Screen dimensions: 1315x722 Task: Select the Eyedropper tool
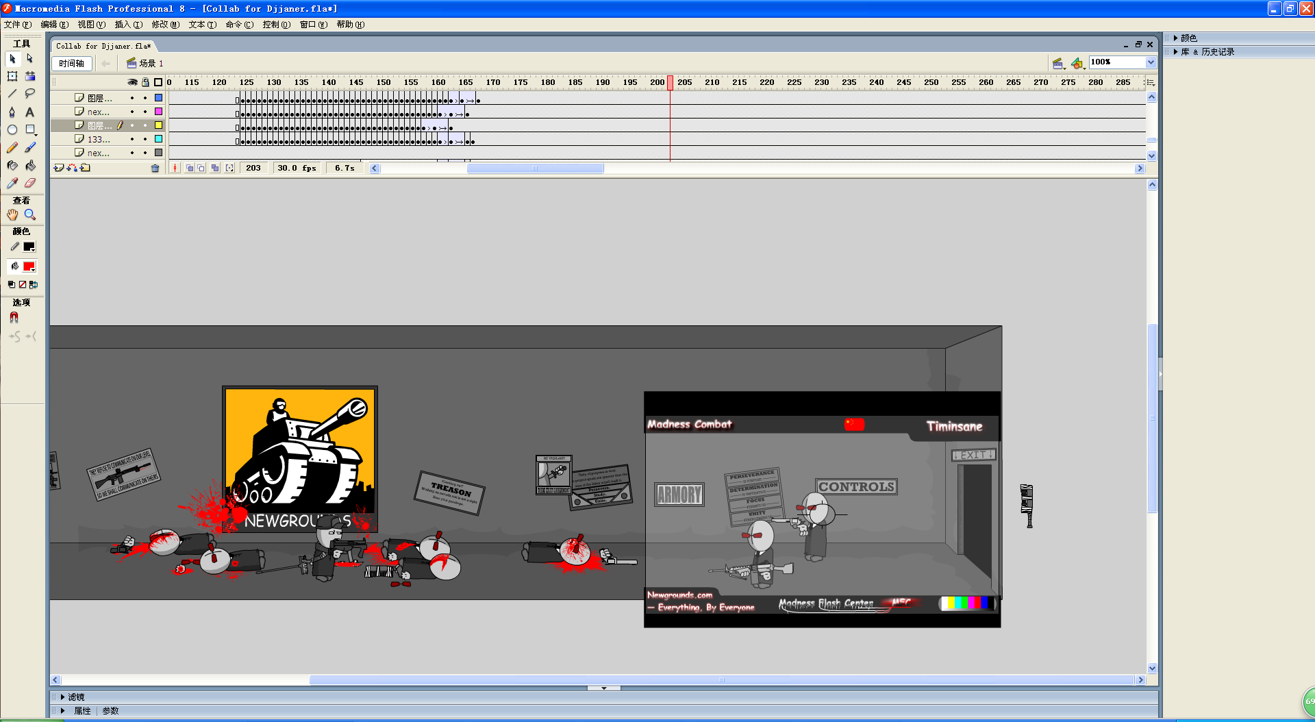tap(12, 183)
